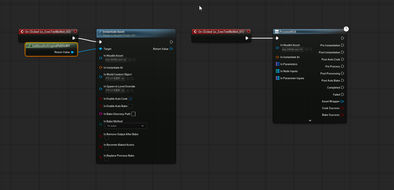Click the Completed execution output pin
This screenshot has height=190, width=394.
click(x=342, y=88)
